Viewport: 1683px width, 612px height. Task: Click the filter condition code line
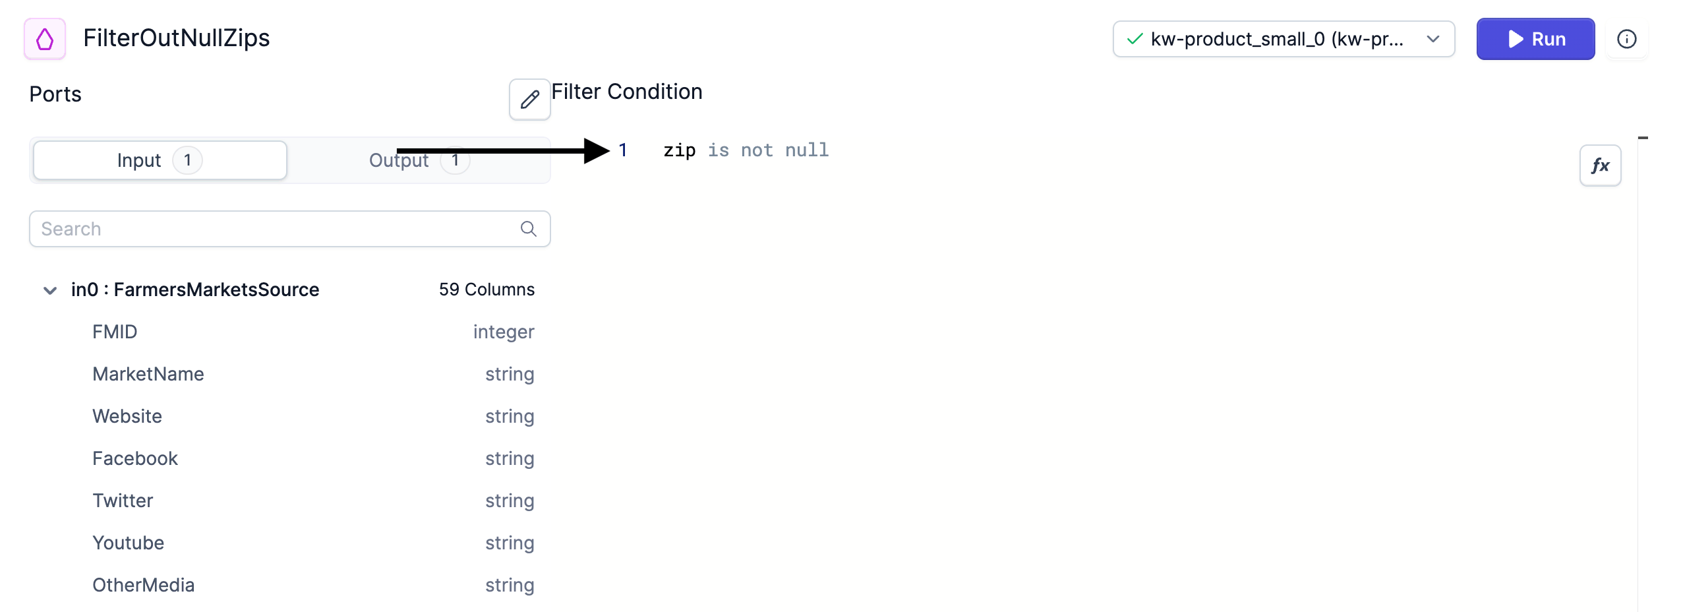click(x=746, y=150)
